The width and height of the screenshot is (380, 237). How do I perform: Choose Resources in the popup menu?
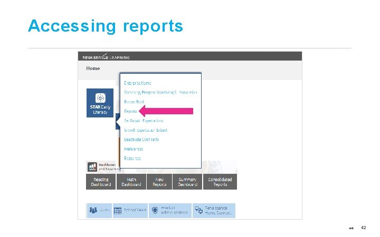[132, 159]
